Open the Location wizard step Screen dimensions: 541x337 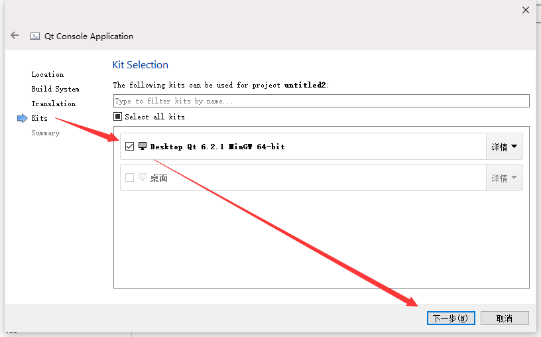point(48,74)
